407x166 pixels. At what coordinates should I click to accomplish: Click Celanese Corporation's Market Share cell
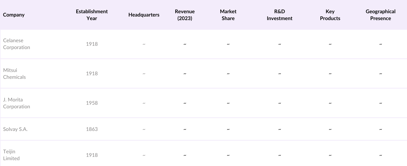pos(228,44)
